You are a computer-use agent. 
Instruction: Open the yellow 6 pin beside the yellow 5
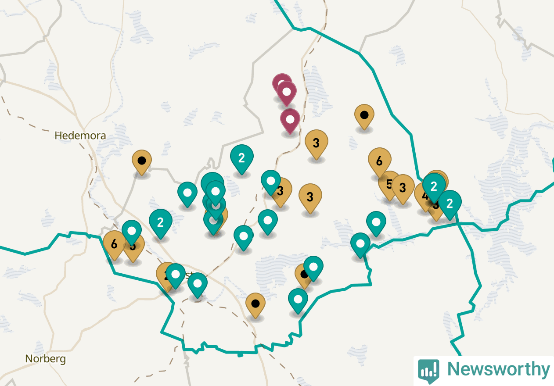pyautogui.click(x=380, y=163)
